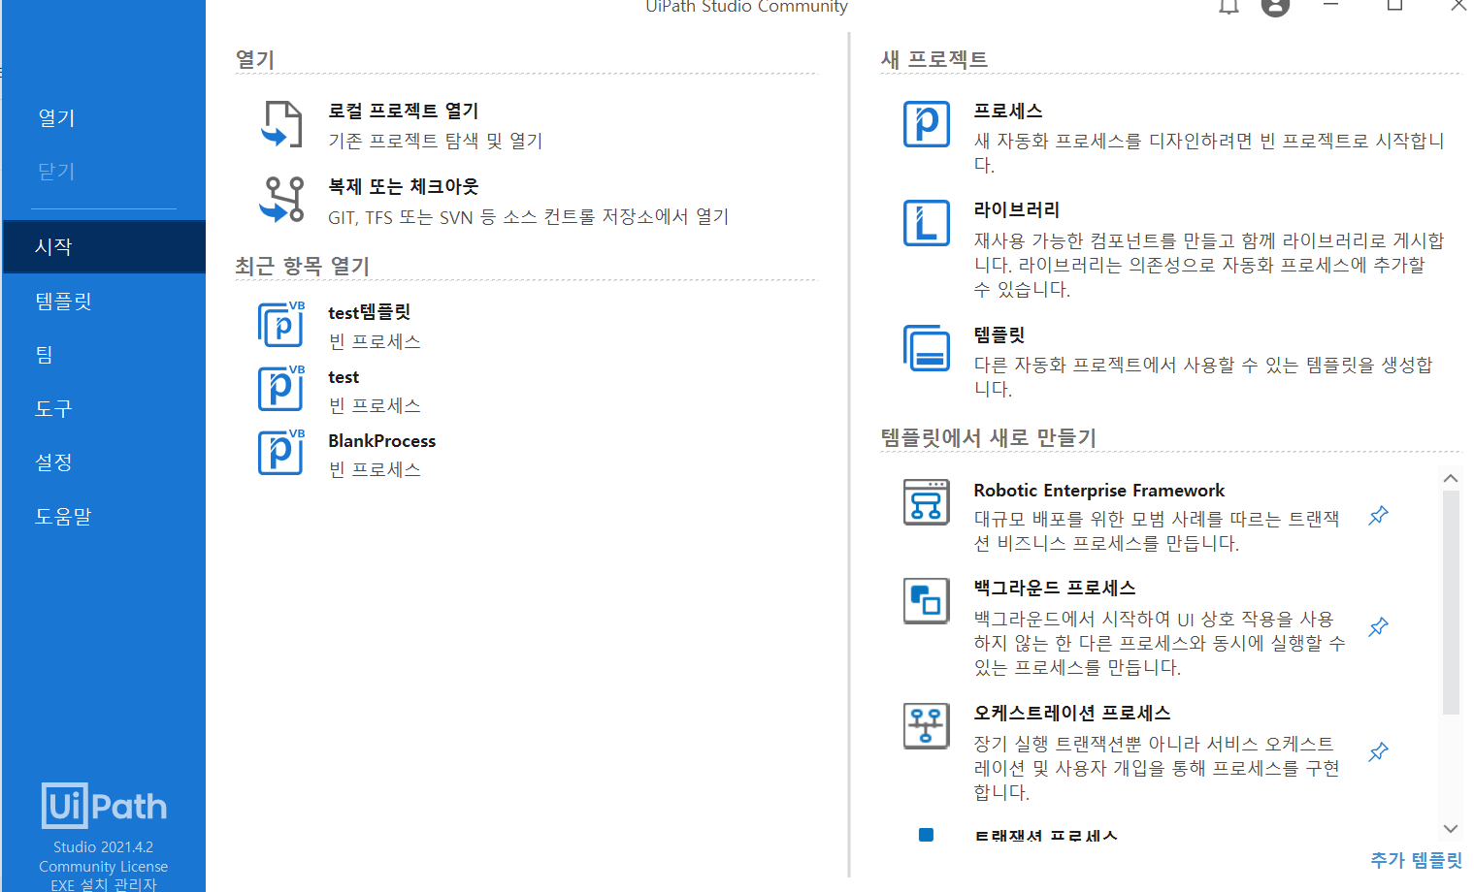Click the 백그라운드 프로세스 title
This screenshot has width=1474, height=892.
tap(1055, 588)
